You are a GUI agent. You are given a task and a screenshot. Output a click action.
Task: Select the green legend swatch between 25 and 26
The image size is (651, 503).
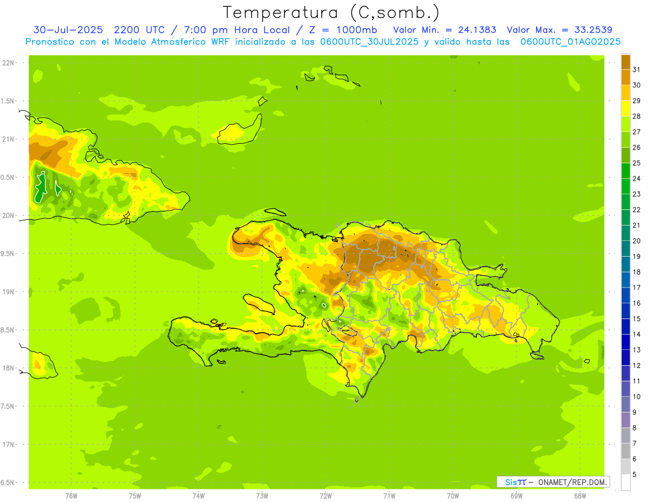[626, 155]
